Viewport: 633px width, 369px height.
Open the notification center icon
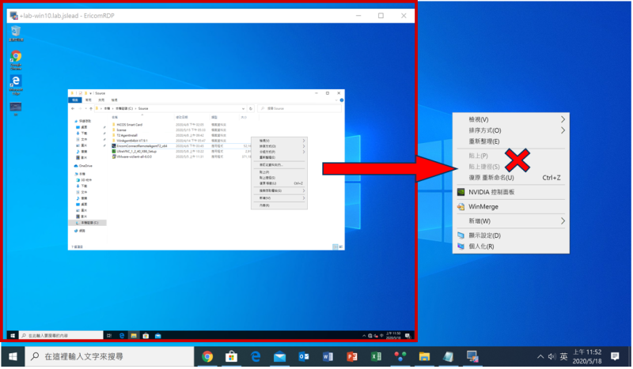(615, 357)
